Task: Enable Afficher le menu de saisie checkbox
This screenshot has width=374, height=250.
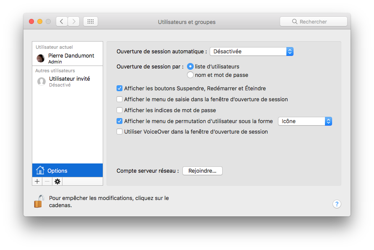Action: coord(119,99)
